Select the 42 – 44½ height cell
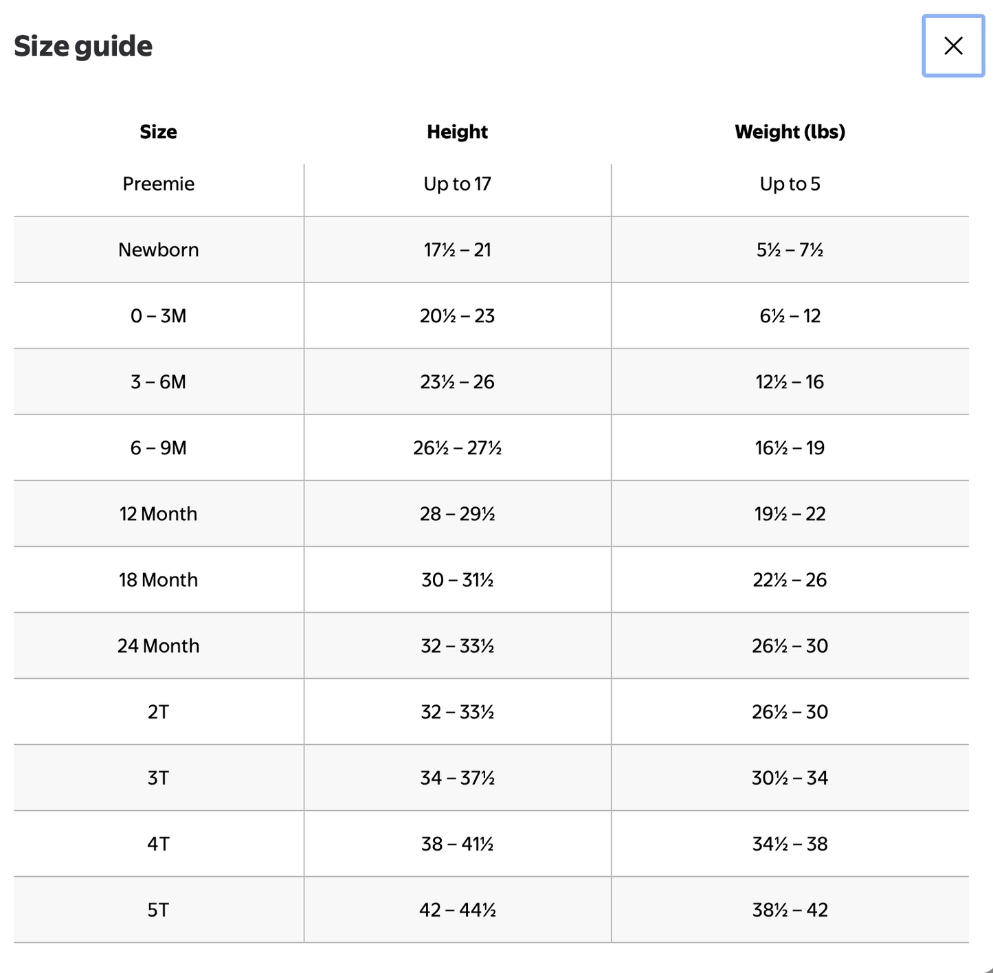The width and height of the screenshot is (993, 973). (x=458, y=909)
